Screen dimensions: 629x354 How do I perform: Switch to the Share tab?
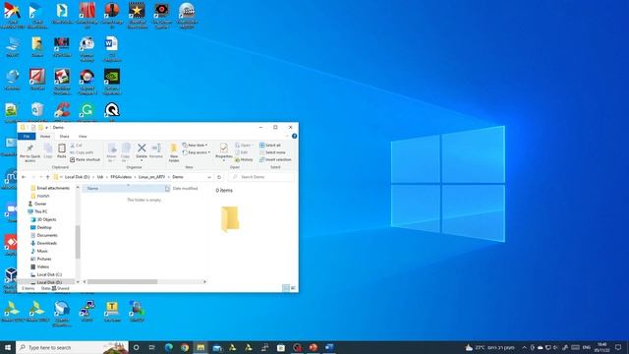pos(64,137)
